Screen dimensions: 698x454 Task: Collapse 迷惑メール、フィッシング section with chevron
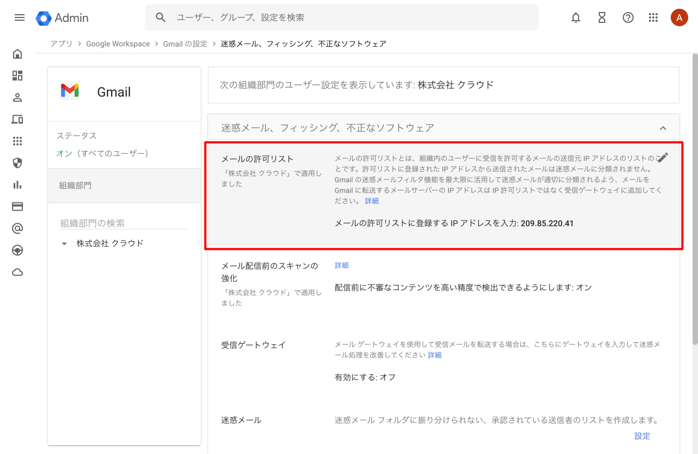point(663,128)
